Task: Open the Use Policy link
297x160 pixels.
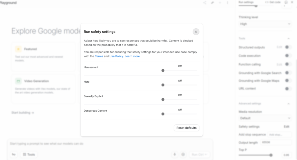Action: pyautogui.click(x=116, y=56)
